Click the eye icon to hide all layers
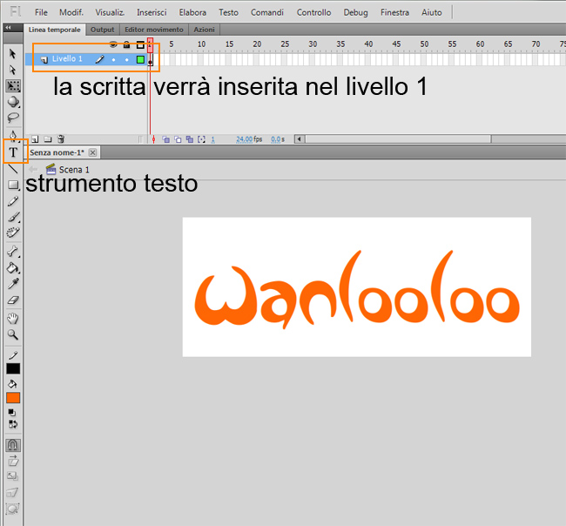 click(113, 44)
